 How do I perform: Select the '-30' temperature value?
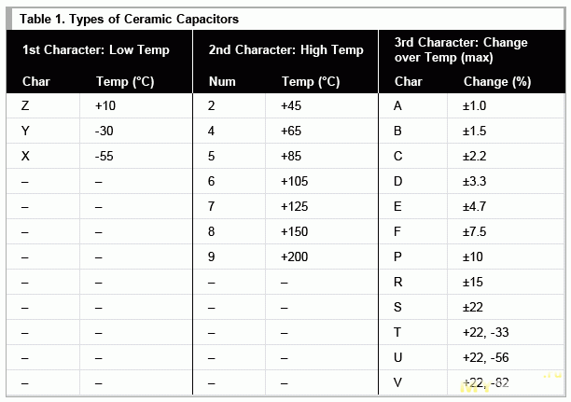click(104, 132)
